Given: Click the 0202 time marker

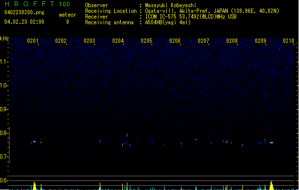Looking at the screenshot, I should pos(61,41).
